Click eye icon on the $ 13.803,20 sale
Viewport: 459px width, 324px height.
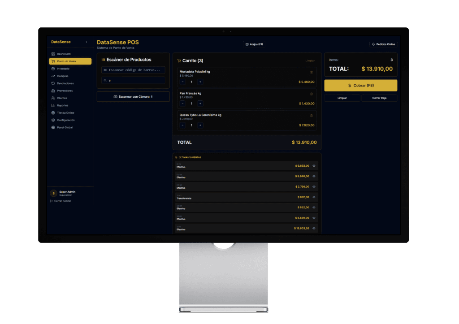pyautogui.click(x=314, y=229)
